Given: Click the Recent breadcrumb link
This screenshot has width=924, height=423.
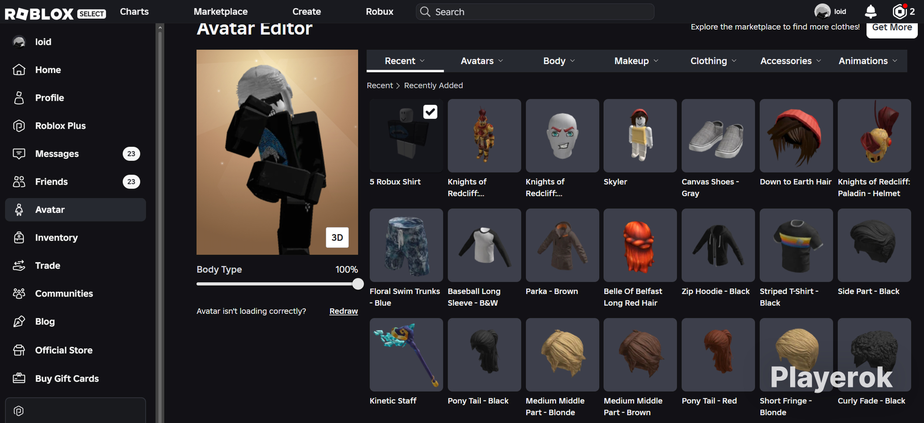Looking at the screenshot, I should [380, 85].
